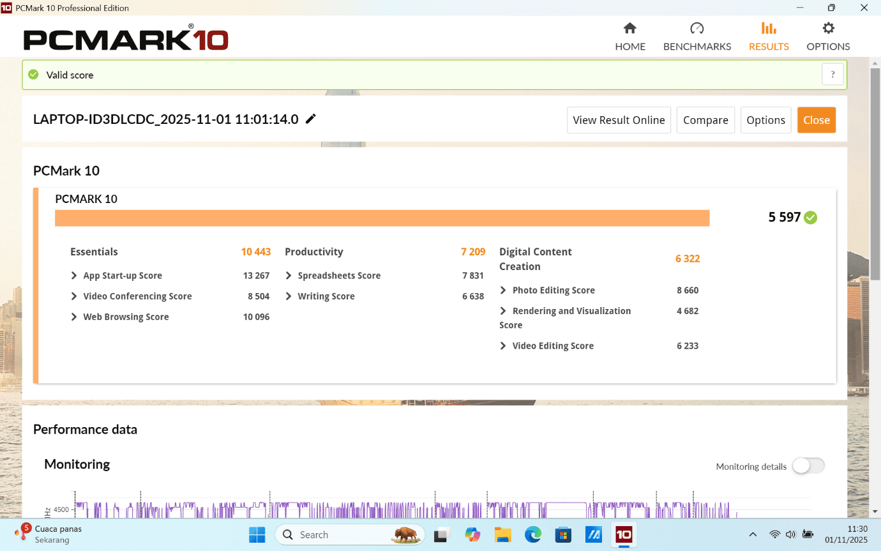Expand the Writing Score row

[289, 296]
